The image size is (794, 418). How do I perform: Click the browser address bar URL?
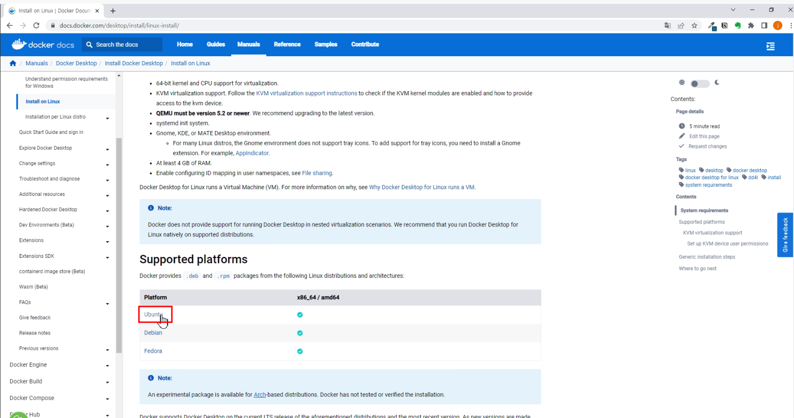(x=119, y=25)
